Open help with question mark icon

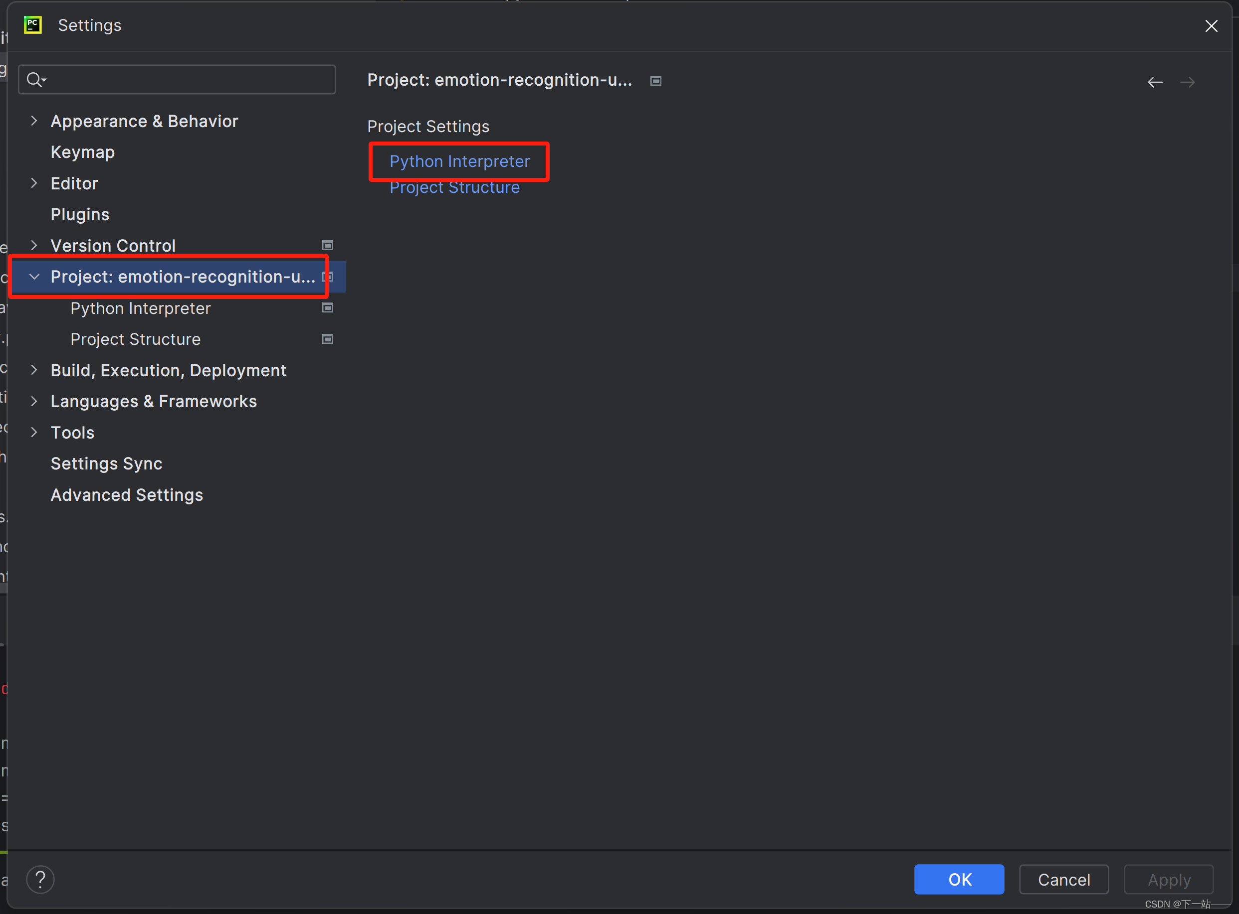tap(40, 879)
